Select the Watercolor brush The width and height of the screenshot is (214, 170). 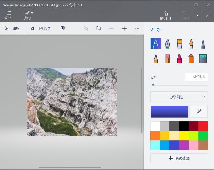coord(191,43)
